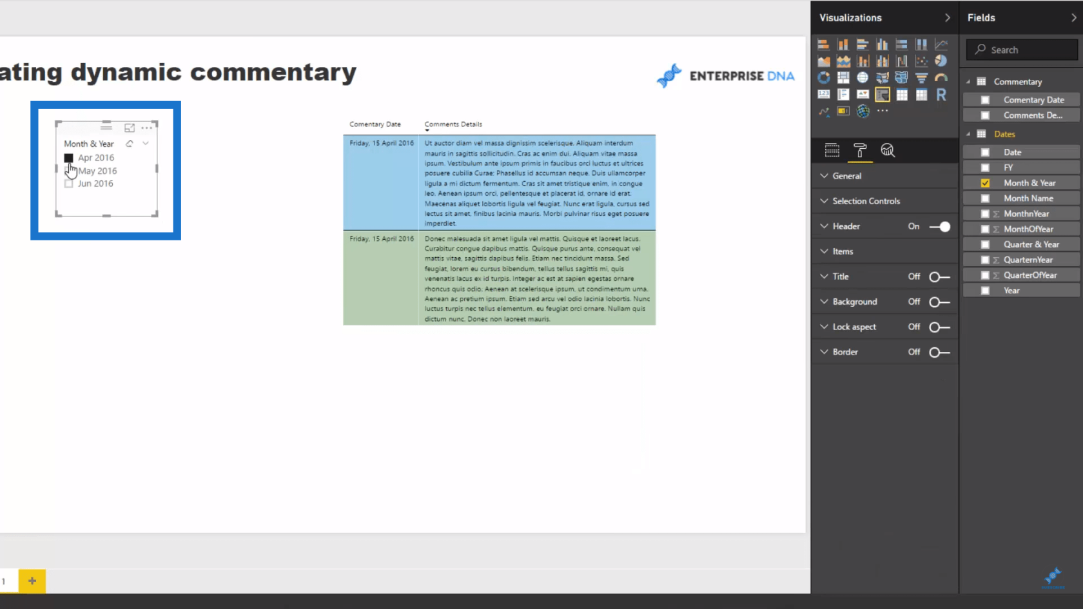This screenshot has width=1083, height=609.
Task: Switch to the Fields well tab
Action: pyautogui.click(x=832, y=151)
